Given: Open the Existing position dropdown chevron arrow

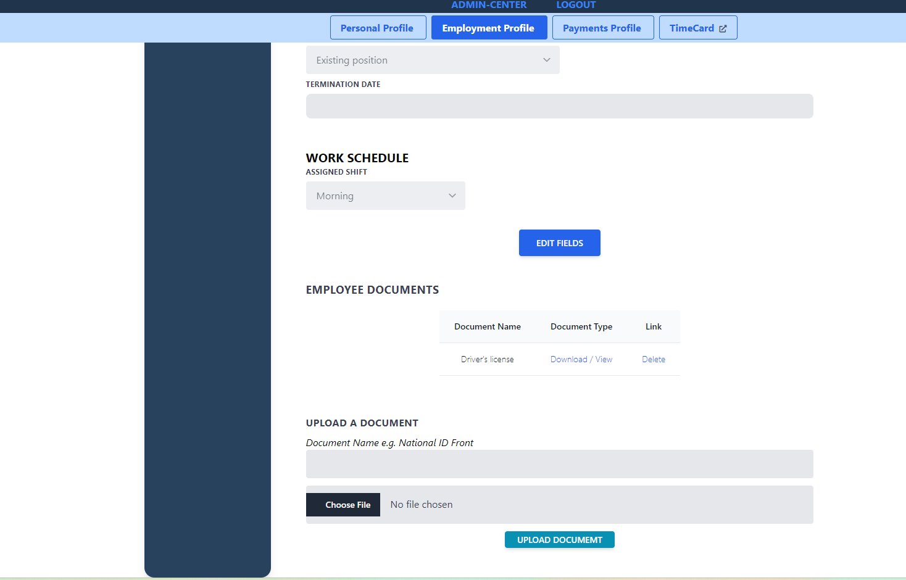Looking at the screenshot, I should 546,60.
